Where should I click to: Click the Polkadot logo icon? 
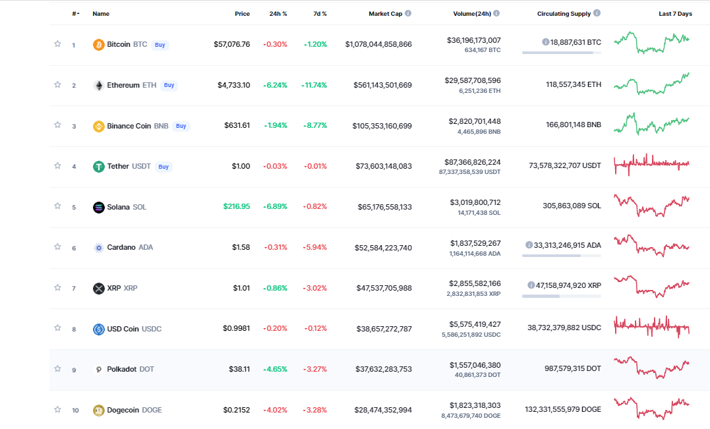(99, 369)
